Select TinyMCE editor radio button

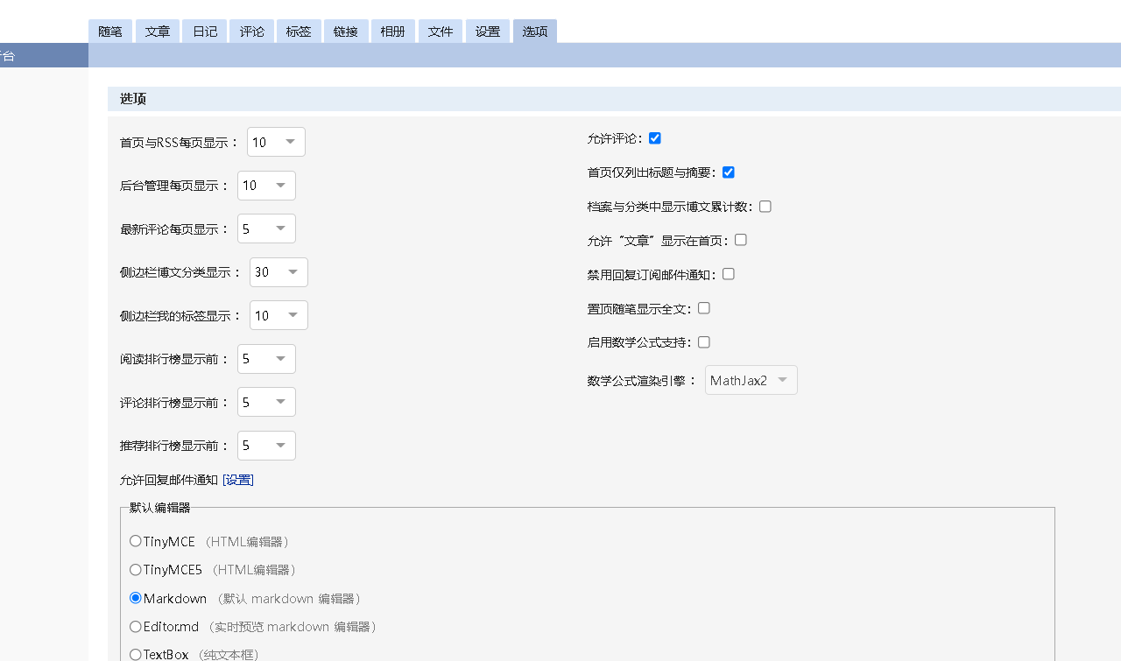(x=136, y=541)
